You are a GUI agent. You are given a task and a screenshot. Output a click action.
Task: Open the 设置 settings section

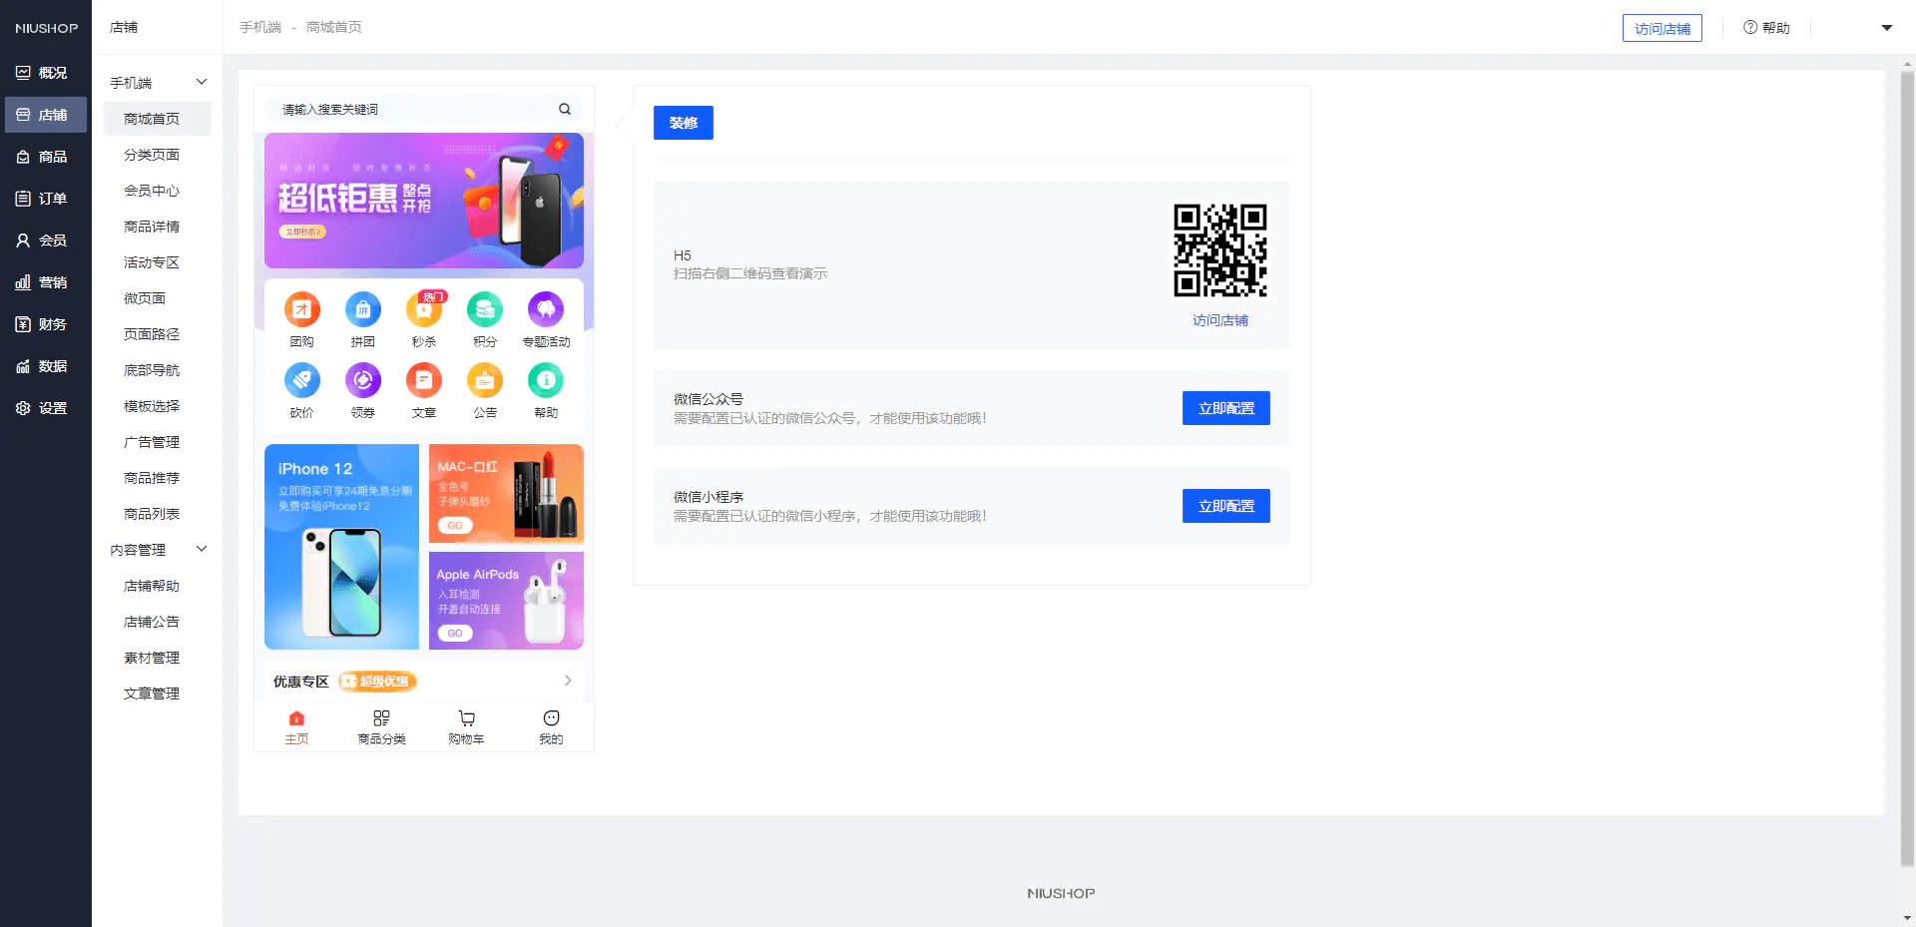click(45, 407)
